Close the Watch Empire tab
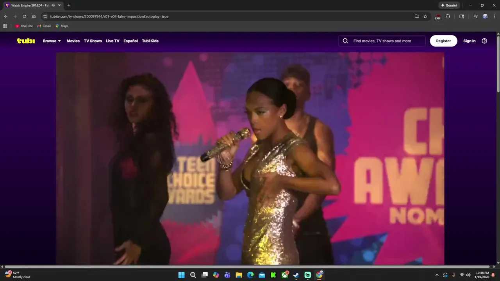The height and width of the screenshot is (281, 500). (x=59, y=5)
